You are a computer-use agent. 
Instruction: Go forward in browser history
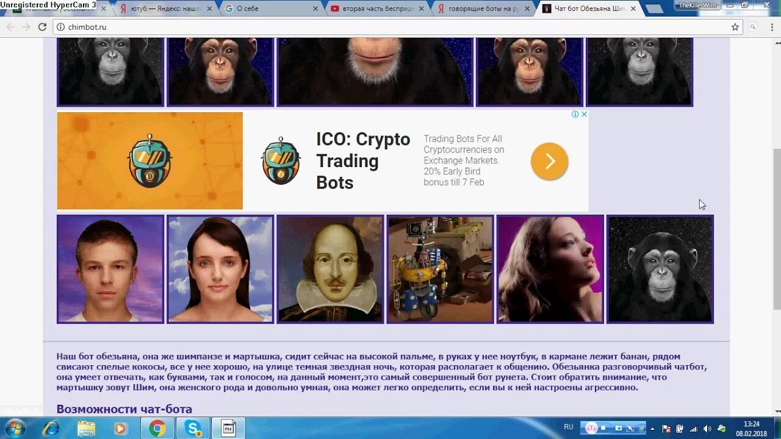26,27
